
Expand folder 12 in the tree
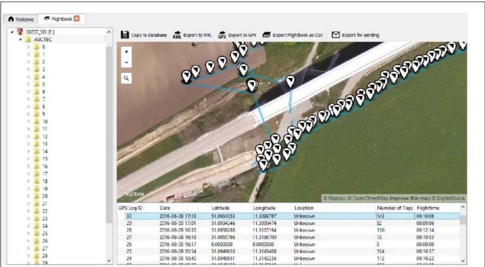click(29, 137)
